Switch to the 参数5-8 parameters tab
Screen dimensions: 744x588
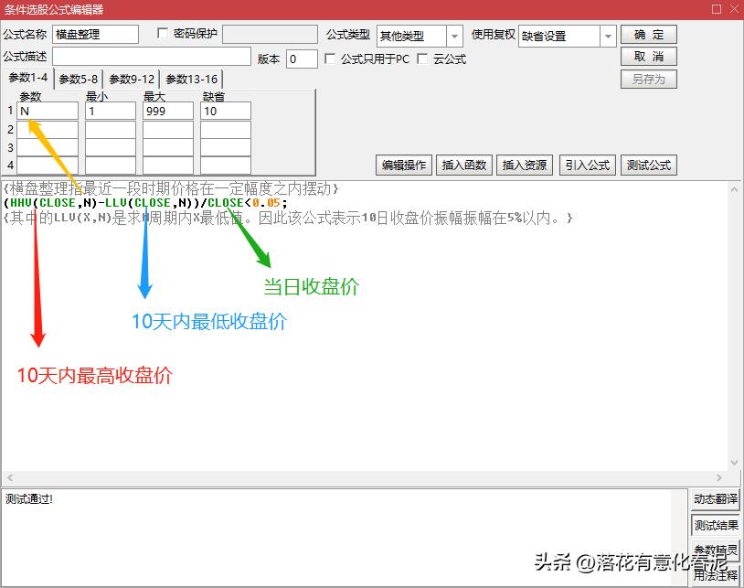77,79
